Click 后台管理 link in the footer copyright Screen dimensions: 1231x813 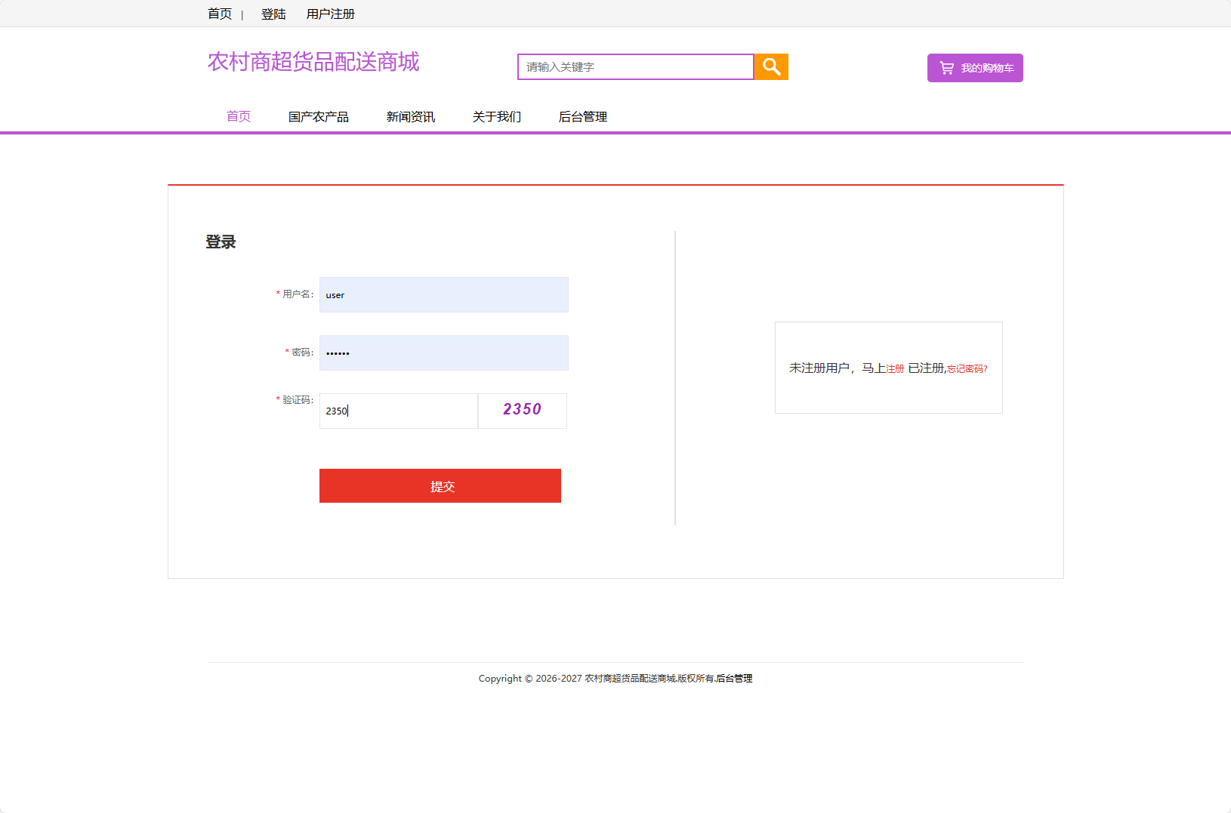[735, 678]
